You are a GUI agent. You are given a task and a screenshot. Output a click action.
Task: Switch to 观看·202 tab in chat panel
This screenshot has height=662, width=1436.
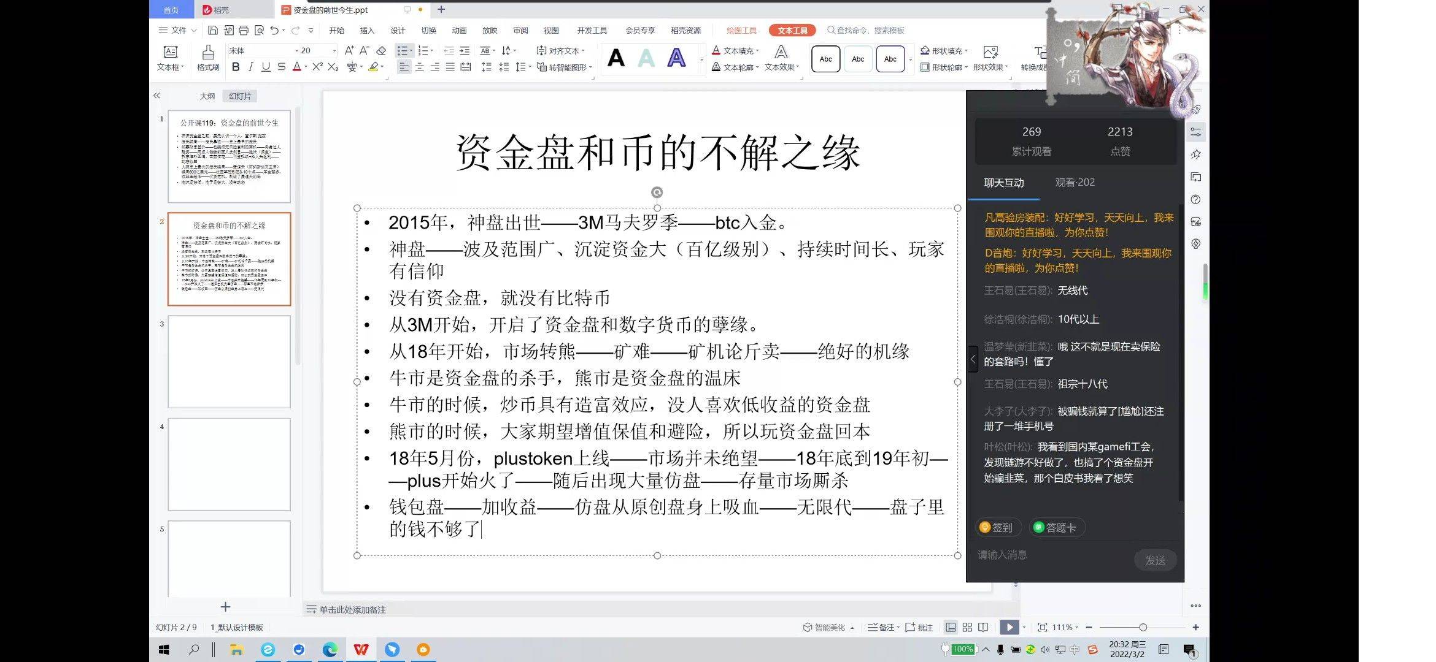1075,182
